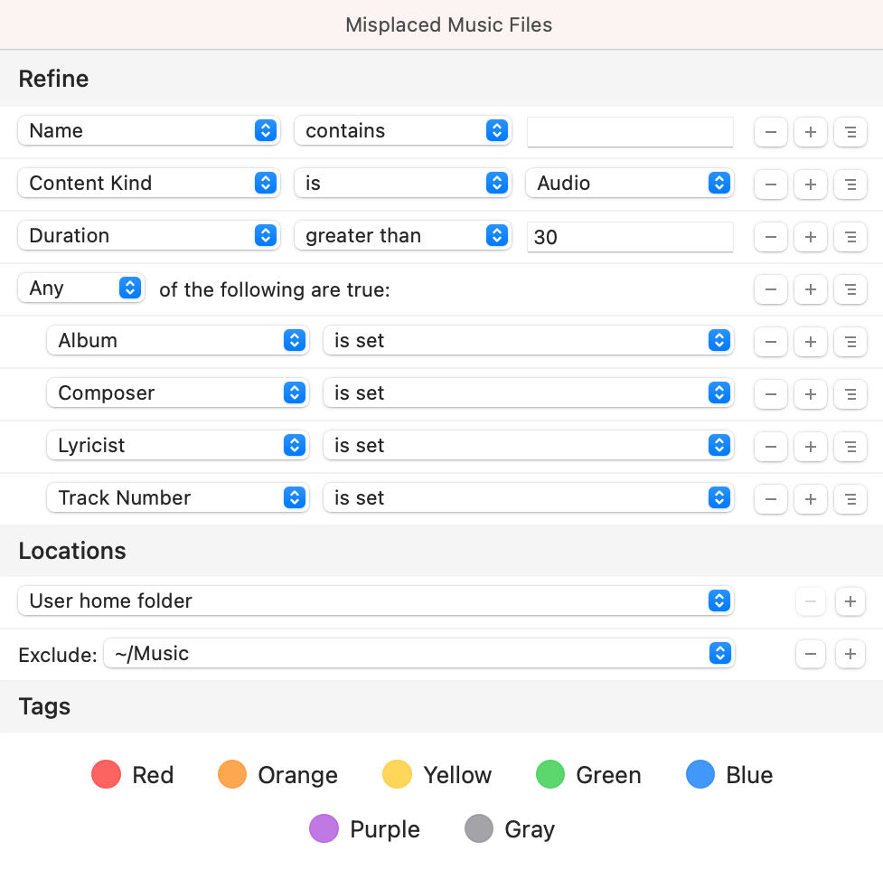This screenshot has height=870, width=883.
Task: Expand the Audio value dropdown
Action: click(630, 184)
